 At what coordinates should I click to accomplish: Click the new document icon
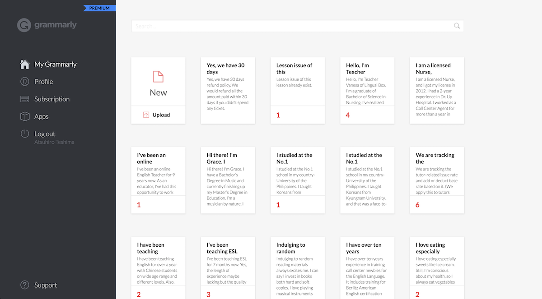pyautogui.click(x=158, y=77)
